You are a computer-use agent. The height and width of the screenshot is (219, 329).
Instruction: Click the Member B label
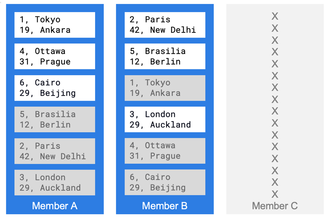click(x=164, y=206)
